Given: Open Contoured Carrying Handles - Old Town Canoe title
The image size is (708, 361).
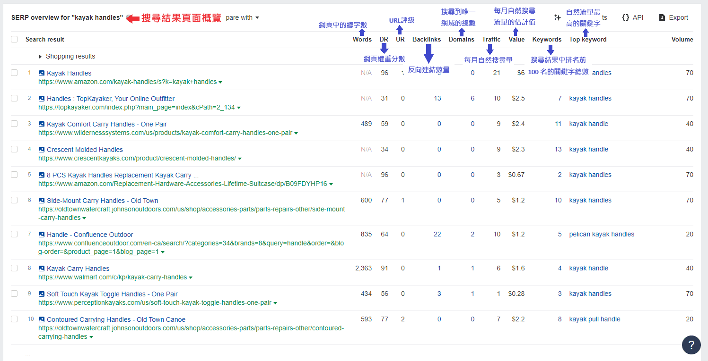Looking at the screenshot, I should 116,319.
